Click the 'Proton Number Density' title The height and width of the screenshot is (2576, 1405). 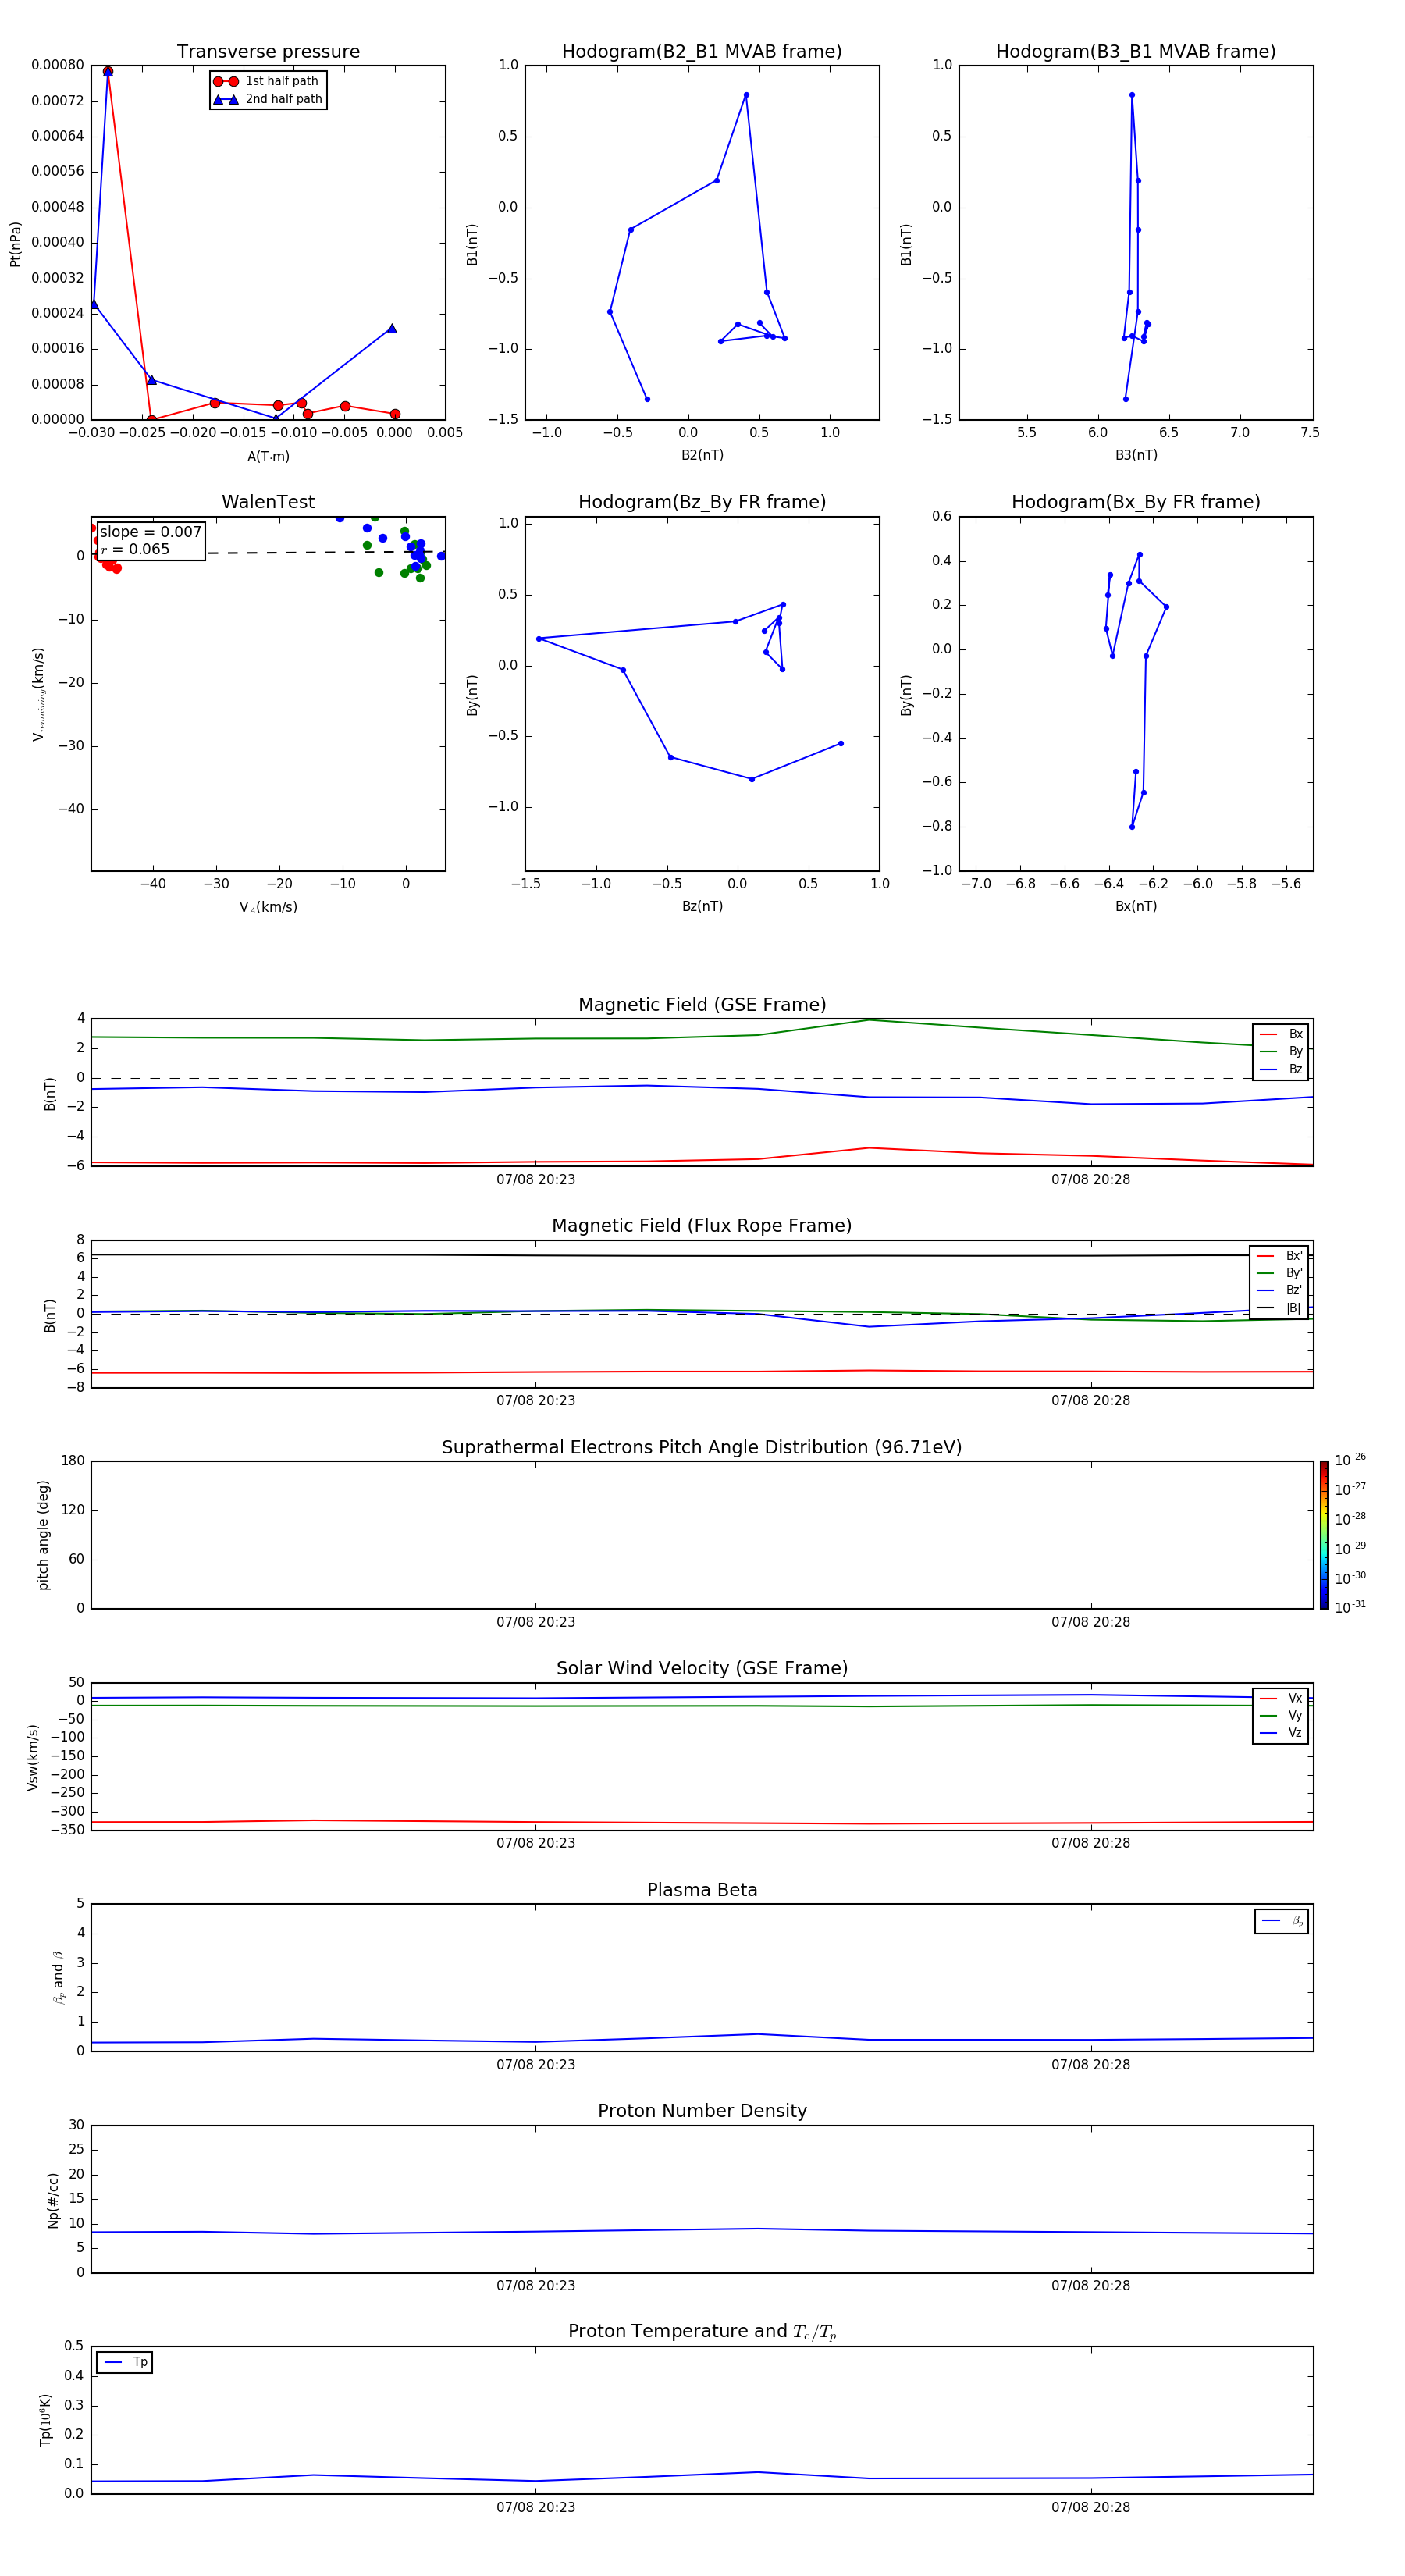pyautogui.click(x=701, y=2110)
